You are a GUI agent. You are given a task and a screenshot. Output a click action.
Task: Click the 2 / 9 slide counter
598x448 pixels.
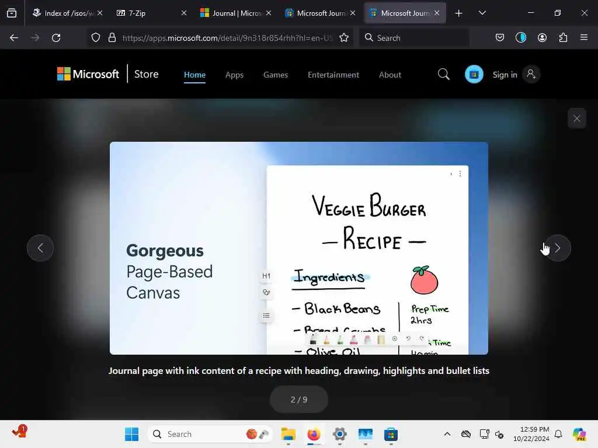(x=299, y=400)
